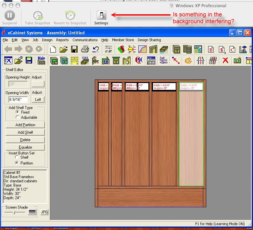Open the red dollar sign document icon
Image resolution: width=253 pixels, height=230 pixels.
(x=222, y=50)
